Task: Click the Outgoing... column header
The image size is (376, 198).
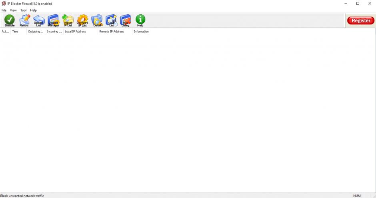Action: [36, 32]
